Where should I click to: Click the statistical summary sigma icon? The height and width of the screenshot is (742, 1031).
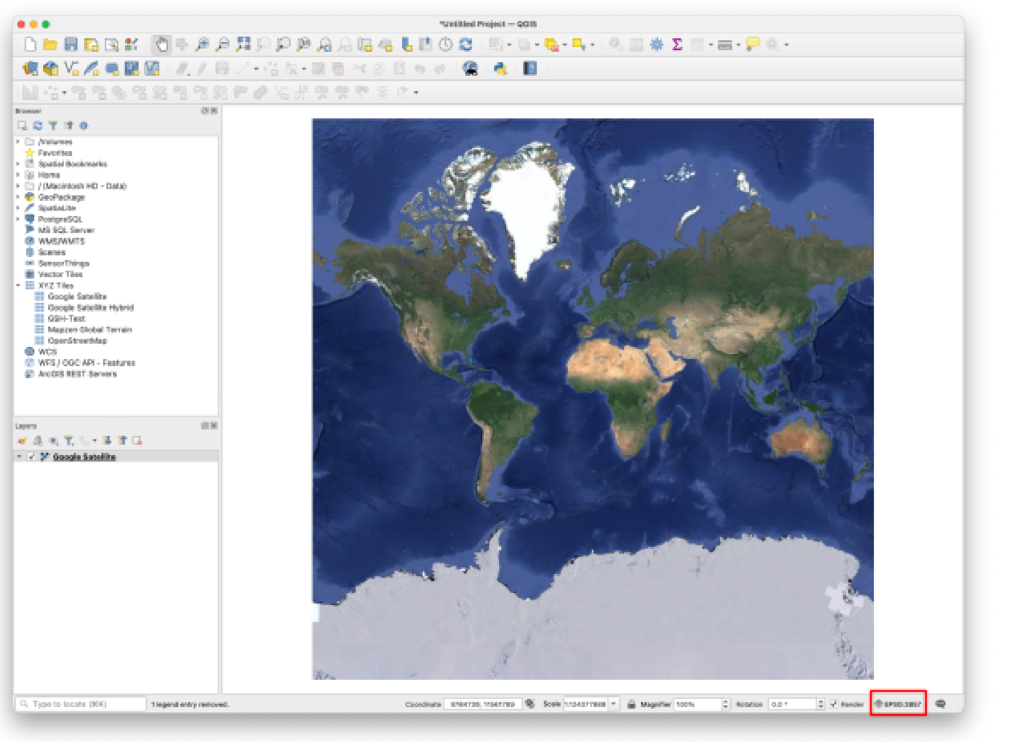tap(677, 44)
